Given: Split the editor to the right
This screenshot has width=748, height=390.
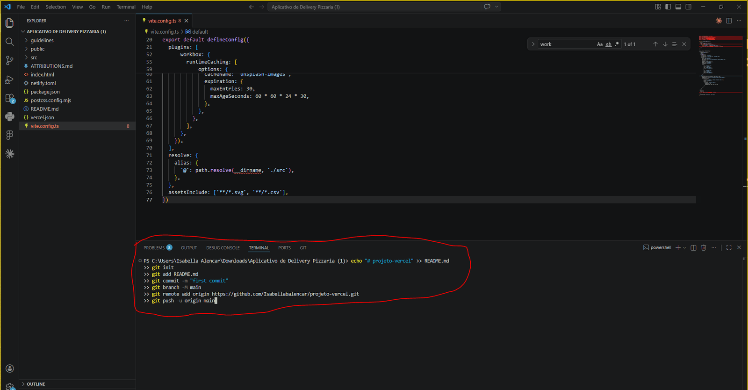Looking at the screenshot, I should tap(729, 21).
